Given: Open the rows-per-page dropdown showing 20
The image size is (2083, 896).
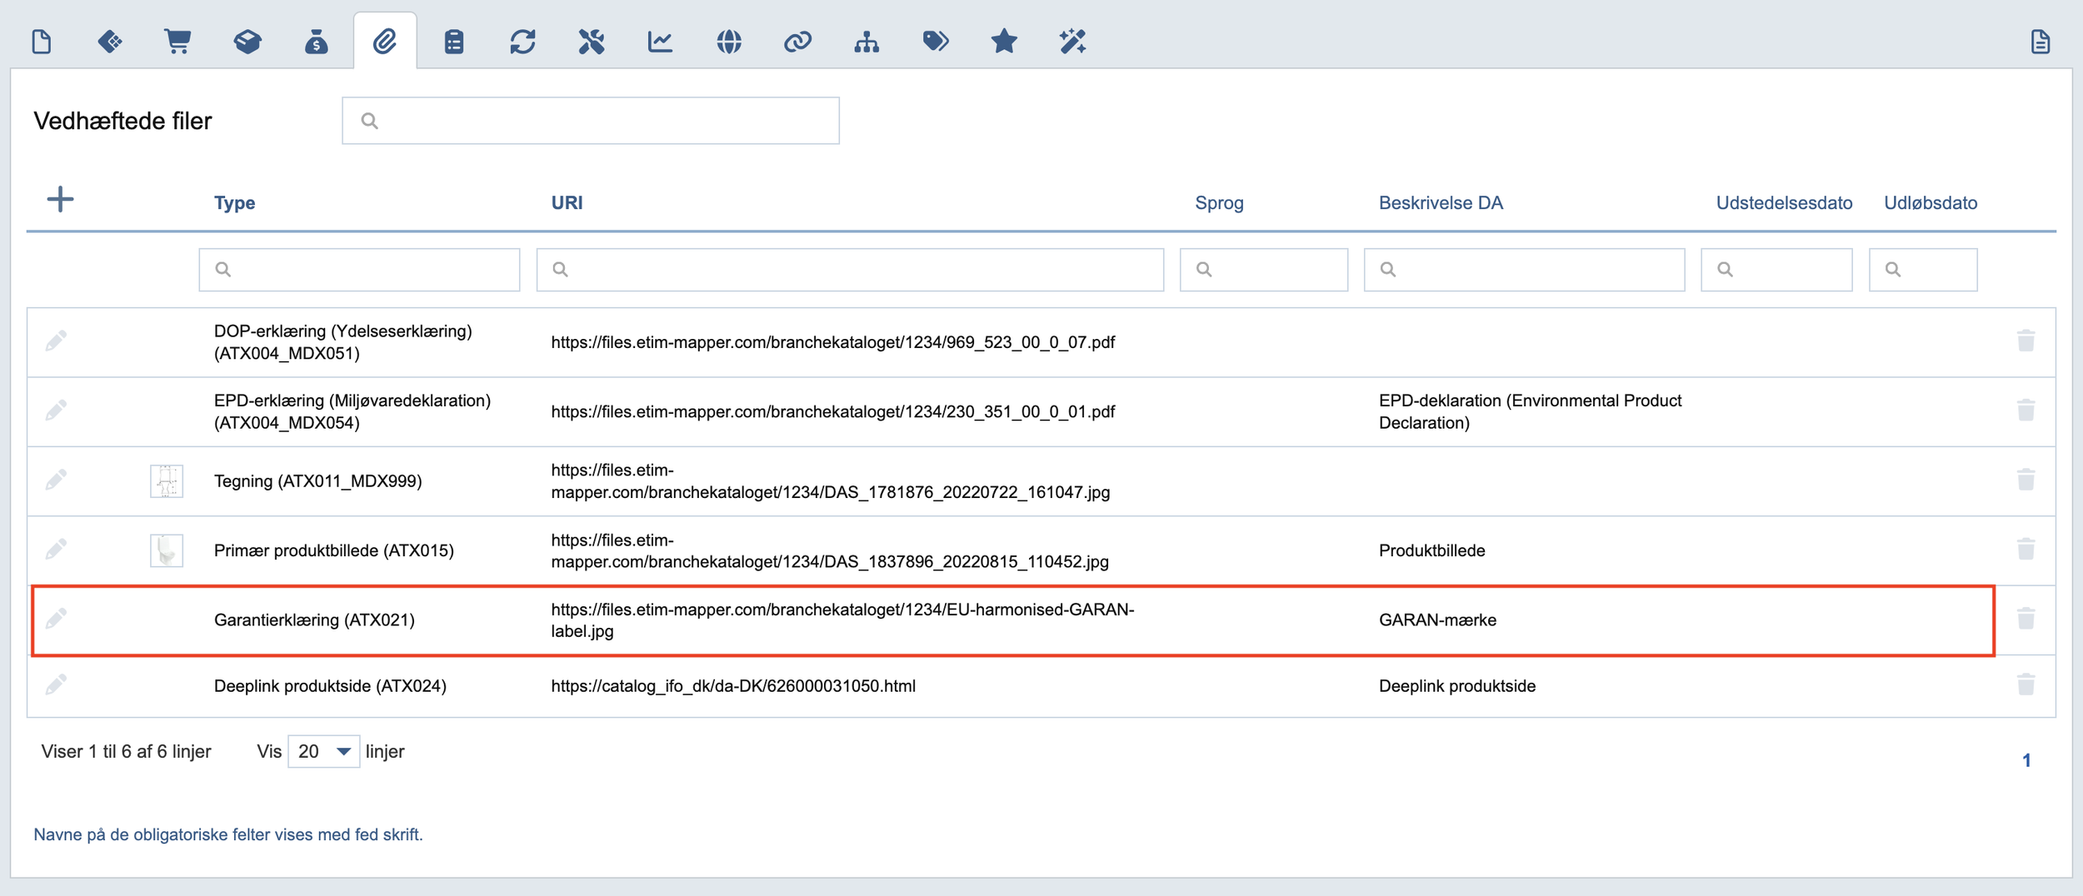Looking at the screenshot, I should point(323,751).
